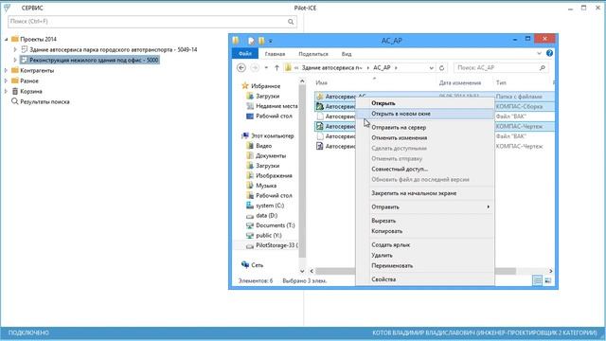Choose Вырезать in context menu
606x341 pixels.
click(x=425, y=221)
